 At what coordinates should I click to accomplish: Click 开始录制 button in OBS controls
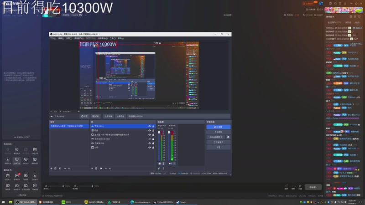pyautogui.click(x=219, y=132)
